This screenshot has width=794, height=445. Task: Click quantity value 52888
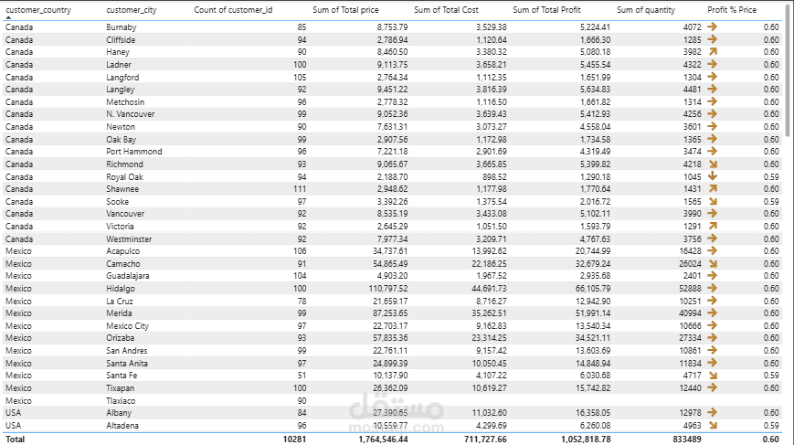point(690,289)
